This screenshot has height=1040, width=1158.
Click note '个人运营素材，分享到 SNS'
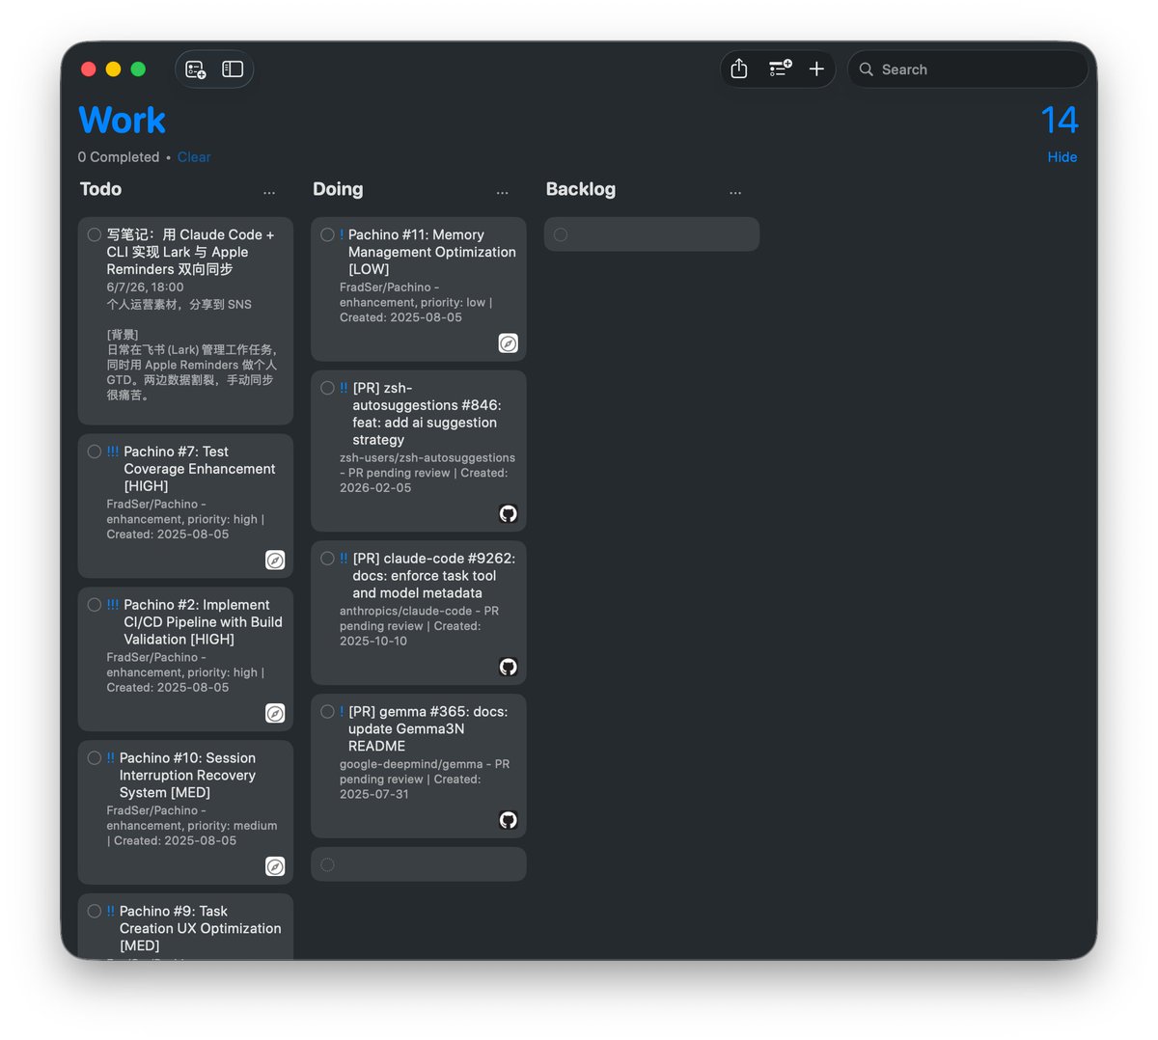179,304
